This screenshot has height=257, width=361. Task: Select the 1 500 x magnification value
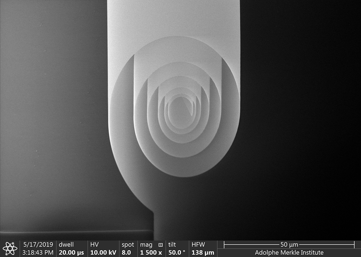[151, 252]
